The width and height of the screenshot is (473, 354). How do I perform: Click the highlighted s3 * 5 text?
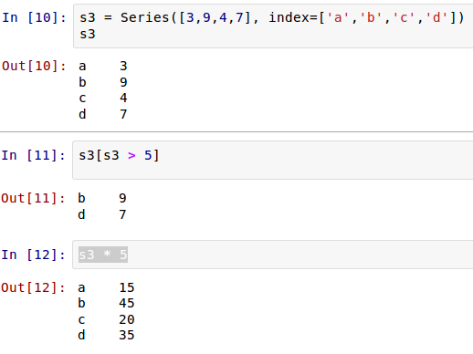(x=103, y=255)
